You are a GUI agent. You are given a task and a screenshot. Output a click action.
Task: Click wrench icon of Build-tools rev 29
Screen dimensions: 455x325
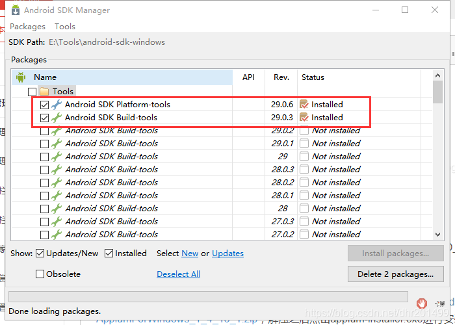tap(57, 157)
